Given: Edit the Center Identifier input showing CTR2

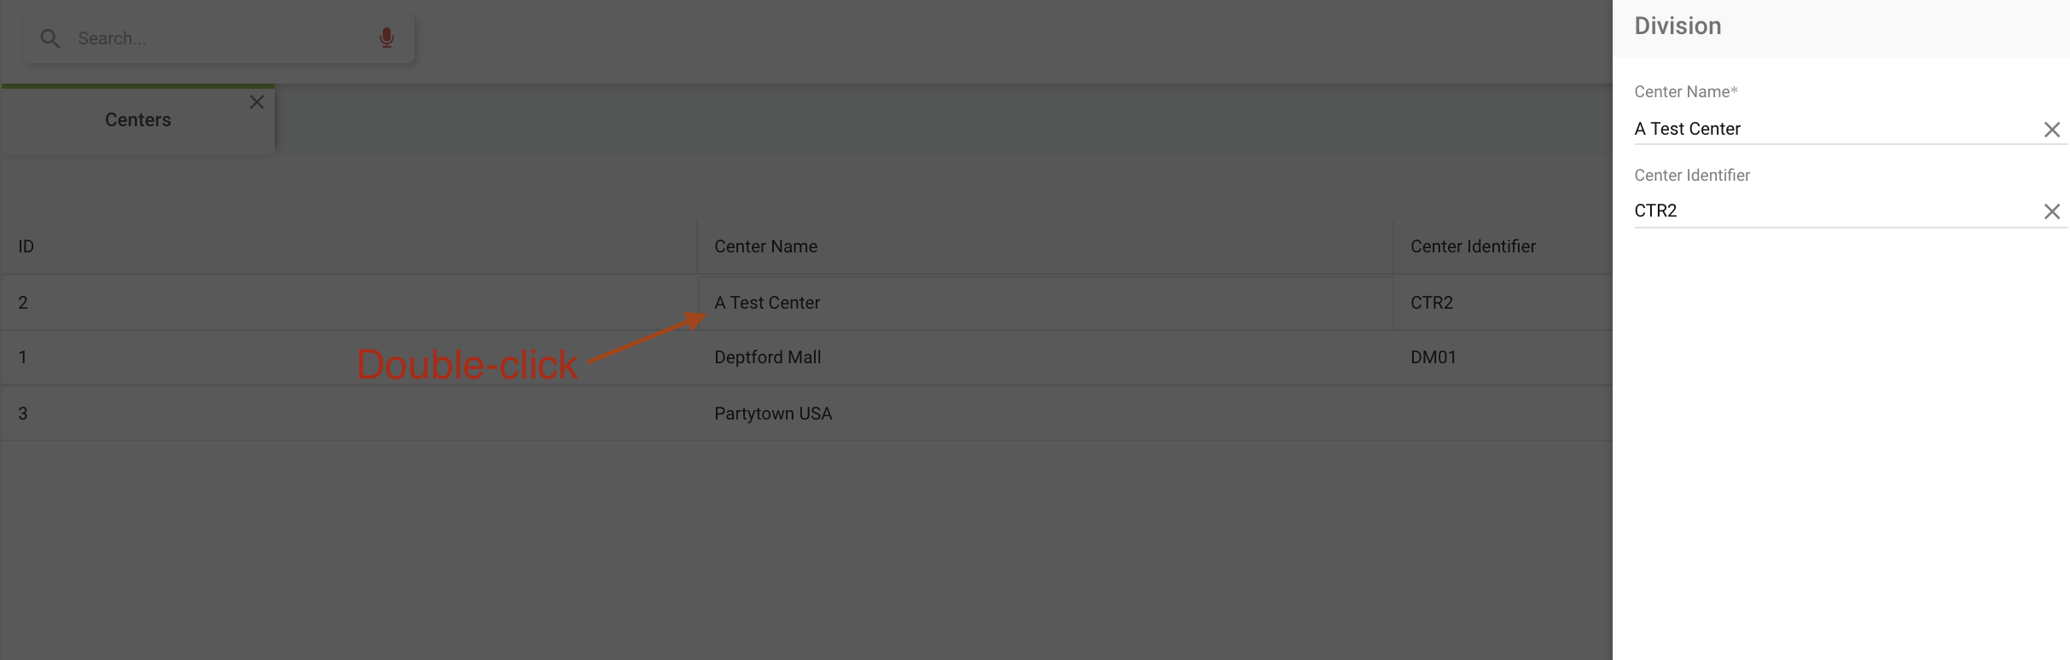Looking at the screenshot, I should point(1792,210).
